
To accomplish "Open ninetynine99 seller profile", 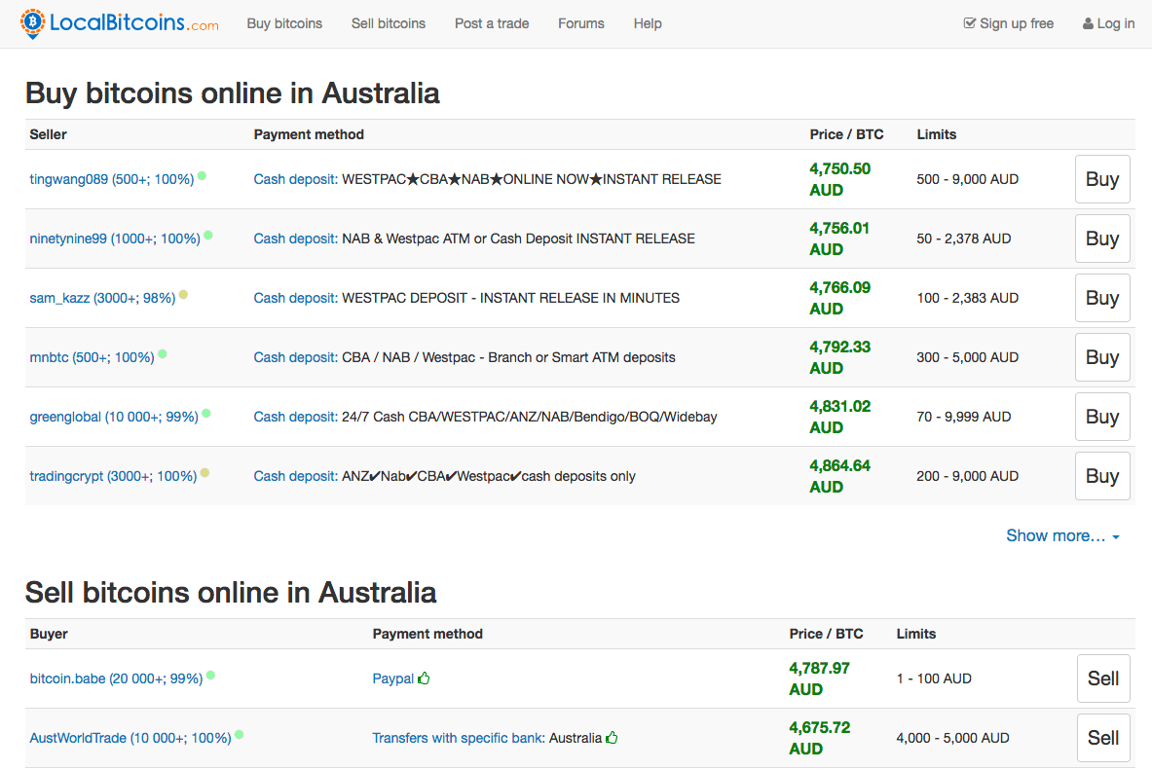I will [115, 238].
